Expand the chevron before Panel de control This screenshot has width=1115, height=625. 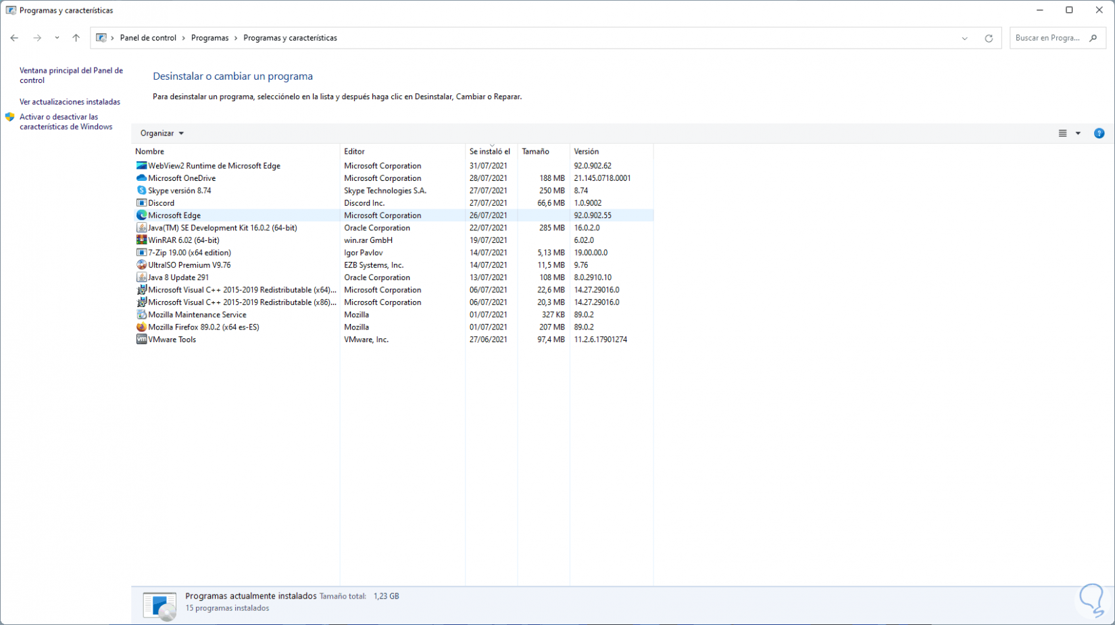(x=113, y=38)
